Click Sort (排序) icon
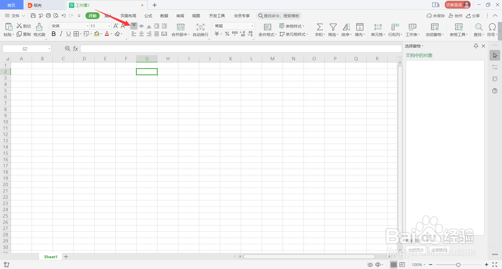This screenshot has width=502, height=269. (346, 27)
